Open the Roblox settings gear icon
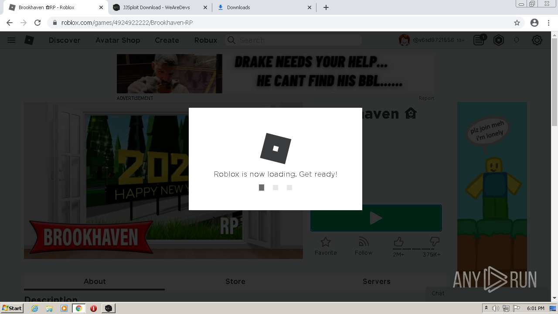Viewport: 558px width, 314px height. 537,40
